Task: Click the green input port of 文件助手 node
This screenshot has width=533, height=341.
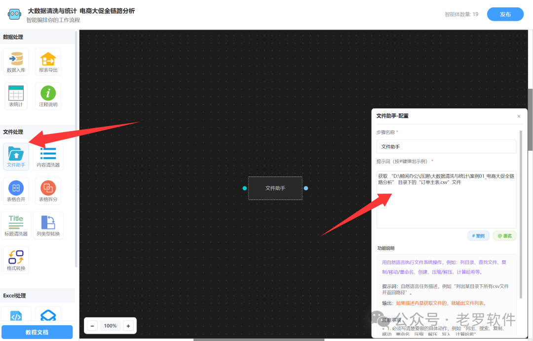Action: pyautogui.click(x=244, y=188)
